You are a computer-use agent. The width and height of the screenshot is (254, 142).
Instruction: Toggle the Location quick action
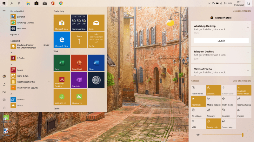[x=213, y=90]
